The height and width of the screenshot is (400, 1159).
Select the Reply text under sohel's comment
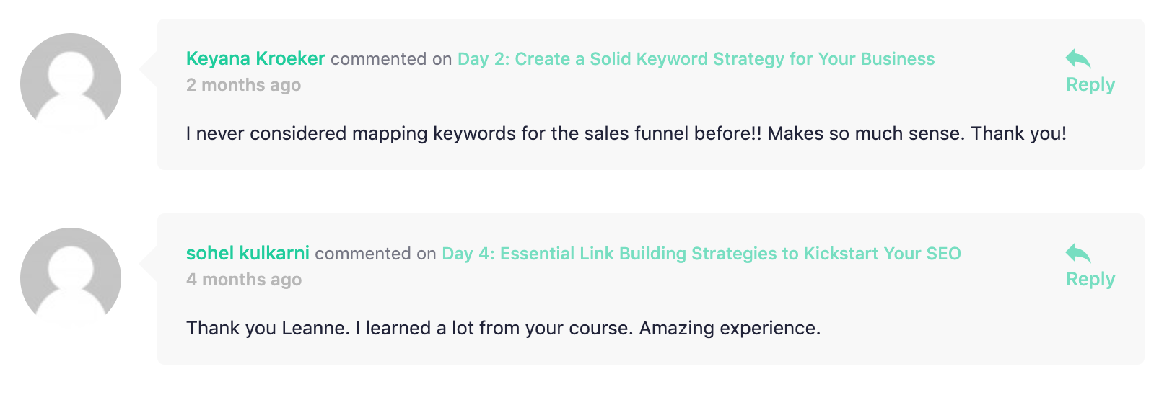(x=1090, y=280)
